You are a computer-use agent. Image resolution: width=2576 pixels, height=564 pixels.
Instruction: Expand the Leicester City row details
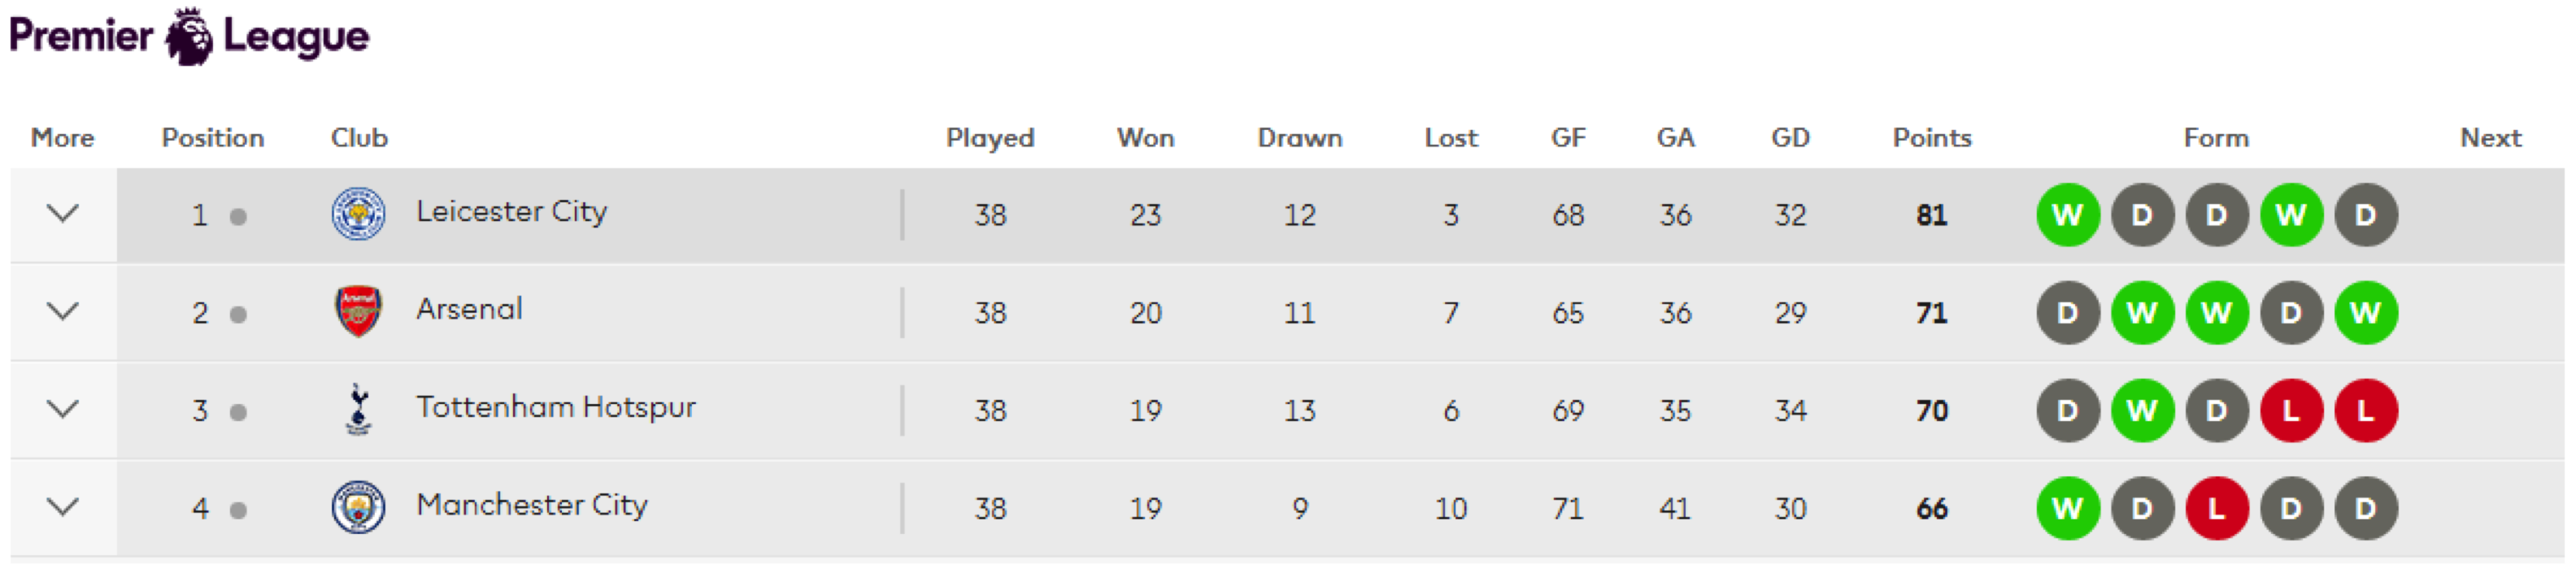63,213
